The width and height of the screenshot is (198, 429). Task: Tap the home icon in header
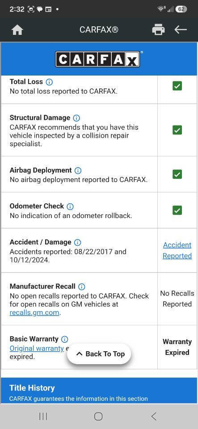point(17,30)
